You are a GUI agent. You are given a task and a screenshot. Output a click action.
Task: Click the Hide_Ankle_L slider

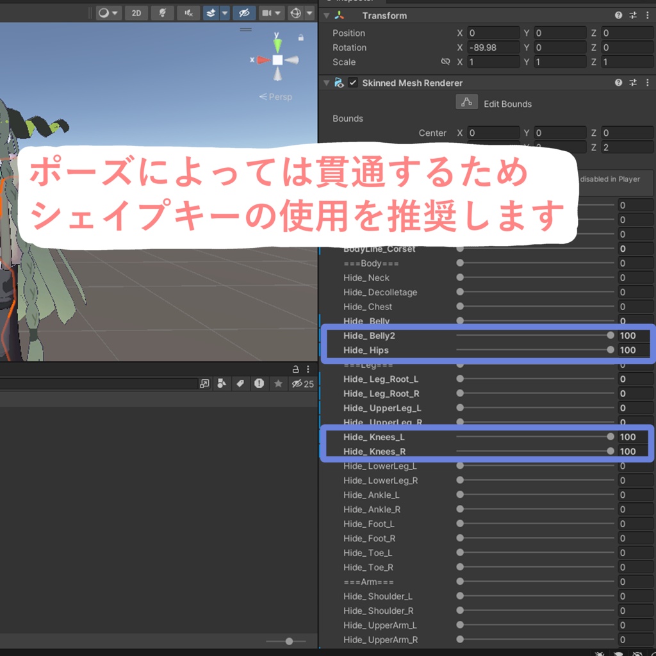click(x=535, y=495)
